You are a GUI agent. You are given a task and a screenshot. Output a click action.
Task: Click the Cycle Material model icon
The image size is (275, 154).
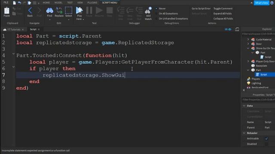click(253, 39)
